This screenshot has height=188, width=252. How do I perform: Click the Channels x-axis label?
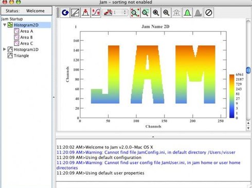(x=153, y=126)
